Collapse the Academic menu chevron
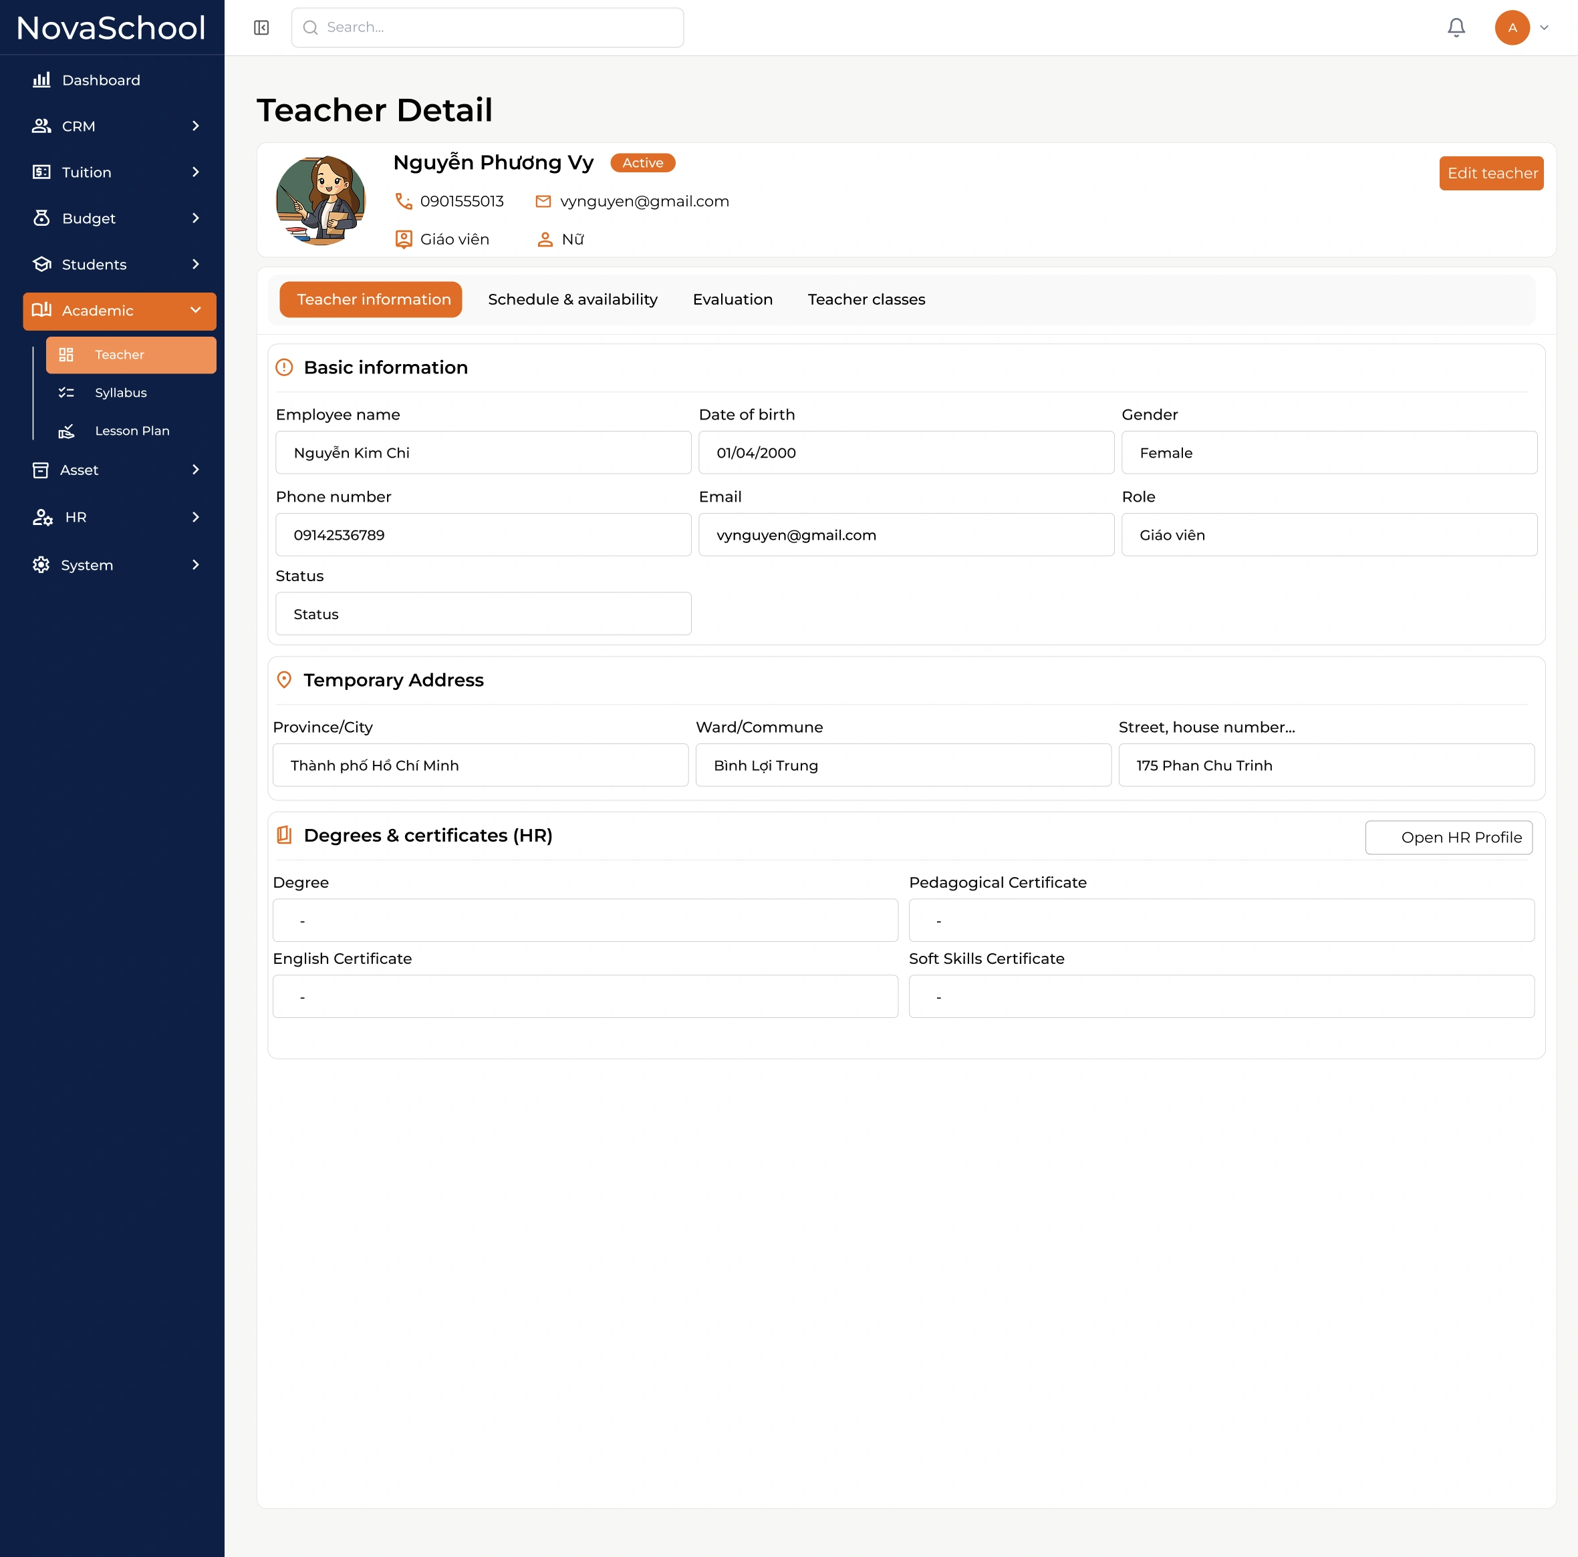Screen dimensions: 1578x1557 coord(195,310)
